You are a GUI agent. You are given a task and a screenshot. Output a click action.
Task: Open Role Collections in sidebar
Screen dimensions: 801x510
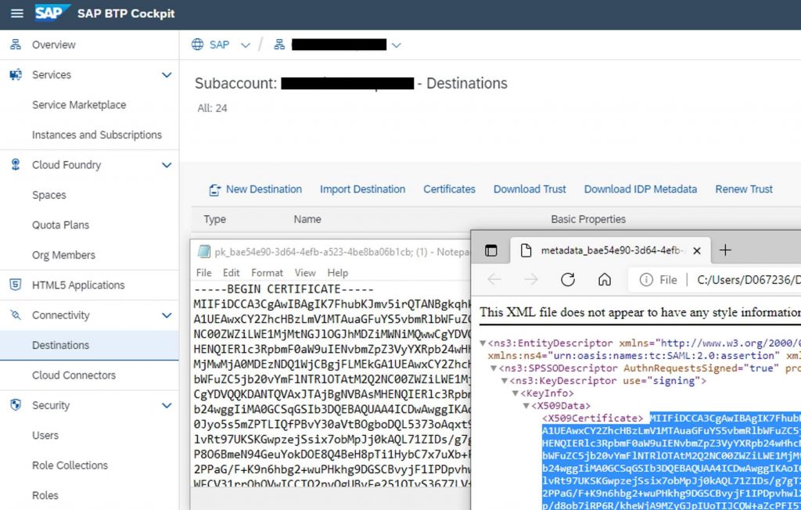coord(70,465)
